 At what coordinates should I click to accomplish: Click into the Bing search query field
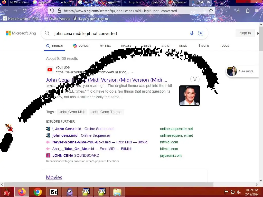[119, 33]
